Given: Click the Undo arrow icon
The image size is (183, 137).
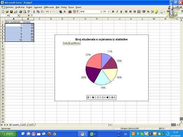Looking at the screenshot, I should [x=47, y=12].
